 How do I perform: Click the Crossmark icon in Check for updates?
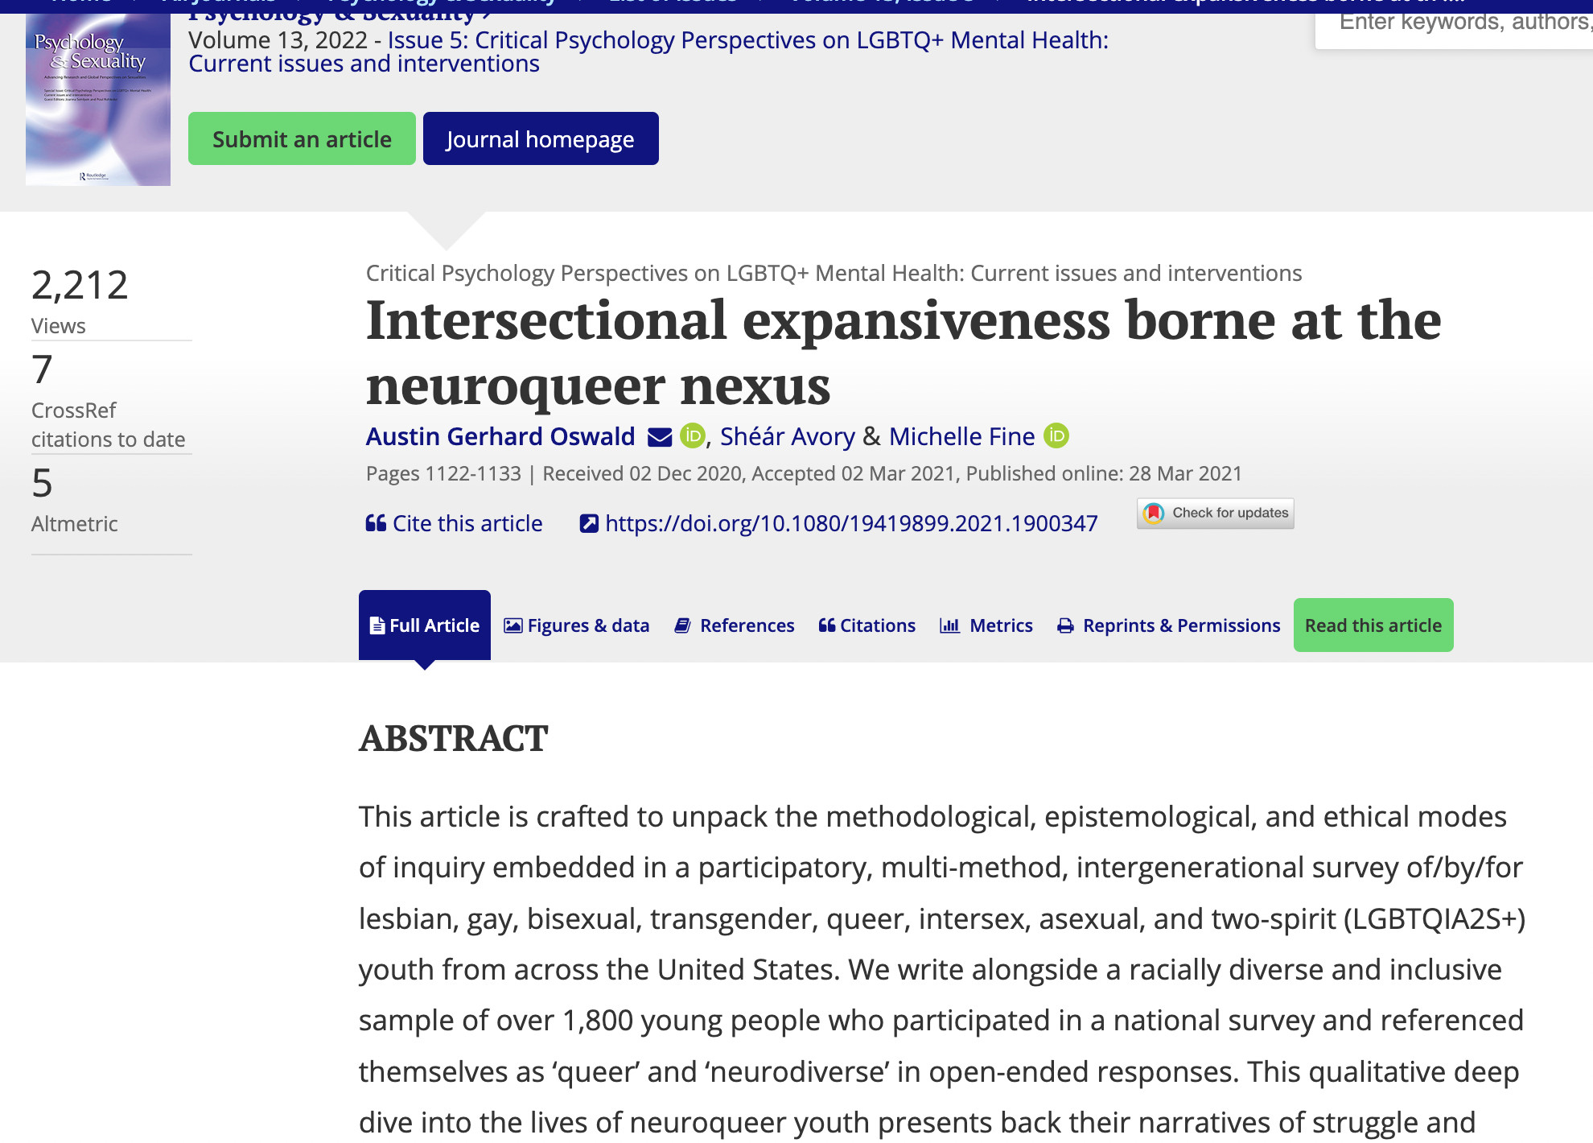(1154, 513)
